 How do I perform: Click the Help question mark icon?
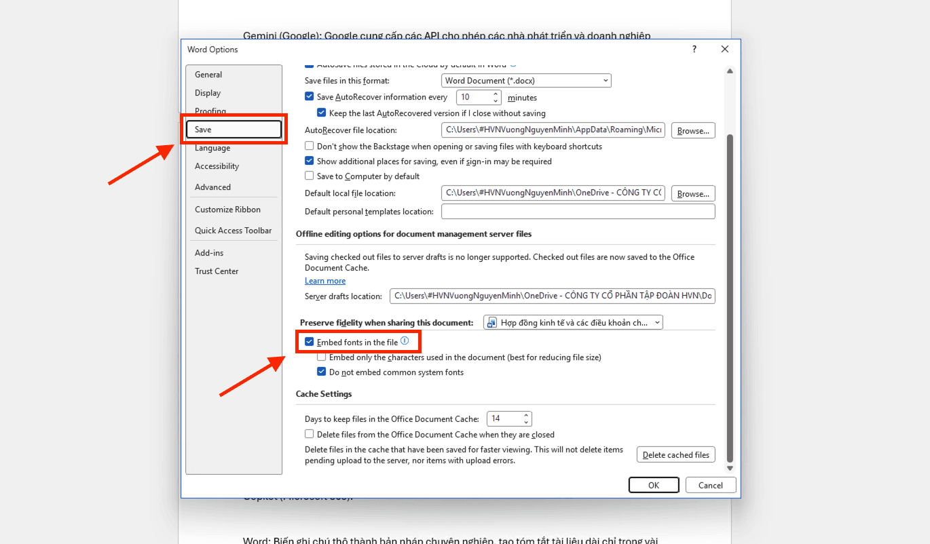[x=694, y=50]
